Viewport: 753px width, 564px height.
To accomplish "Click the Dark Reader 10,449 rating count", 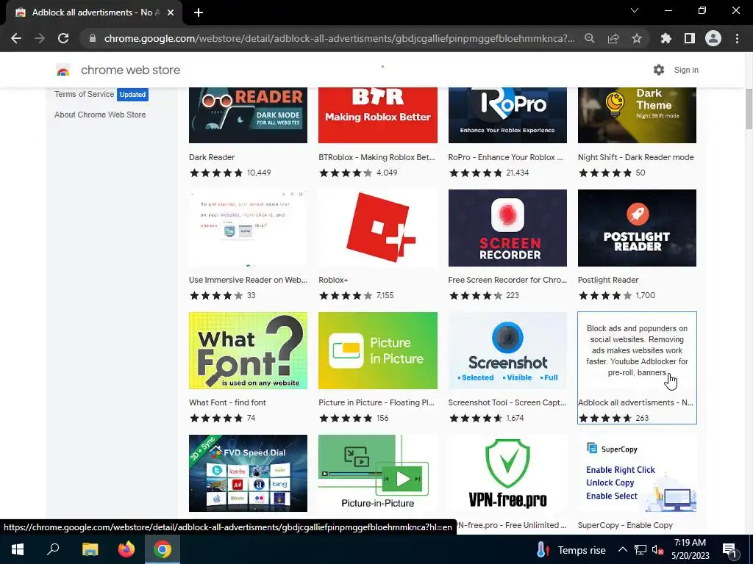I will click(x=259, y=173).
